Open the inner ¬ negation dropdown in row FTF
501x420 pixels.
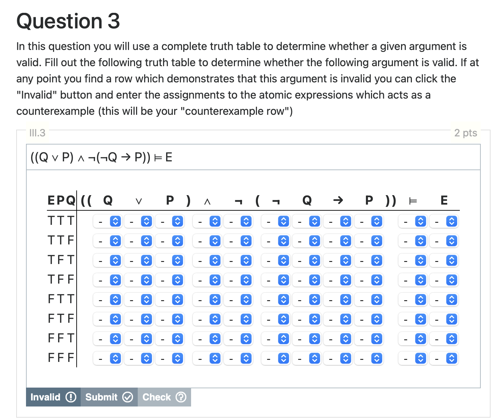275,319
